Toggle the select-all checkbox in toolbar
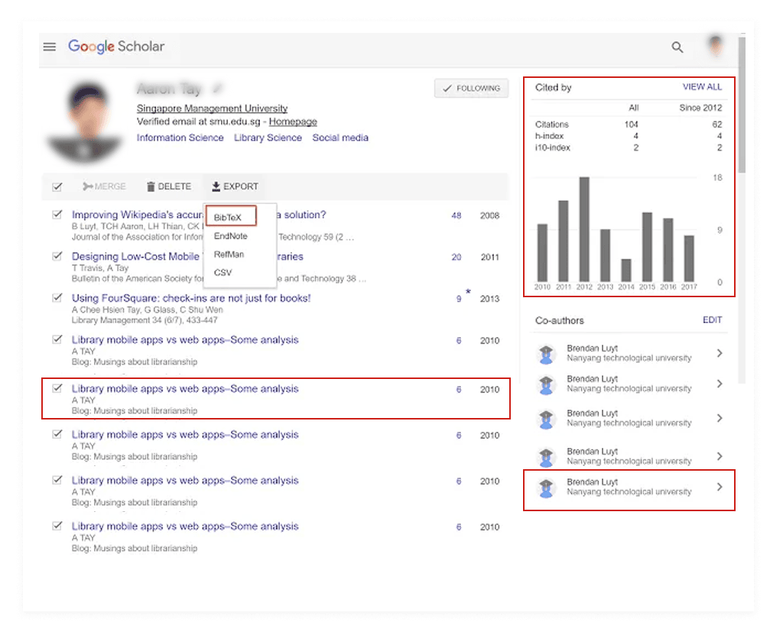This screenshot has height=635, width=770. tap(57, 186)
